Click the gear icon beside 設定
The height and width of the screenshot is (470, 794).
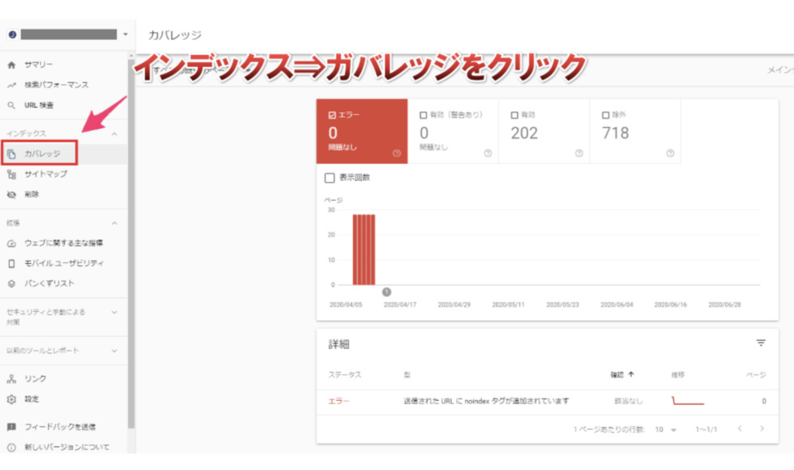pos(12,399)
